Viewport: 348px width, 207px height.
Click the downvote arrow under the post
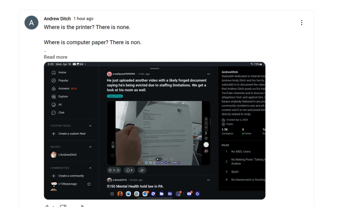118,170
